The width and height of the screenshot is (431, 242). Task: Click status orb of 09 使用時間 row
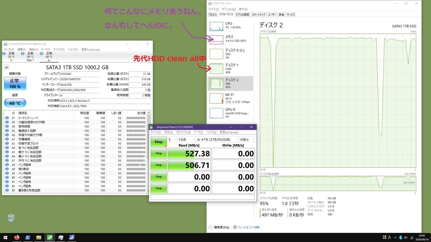click(7, 126)
